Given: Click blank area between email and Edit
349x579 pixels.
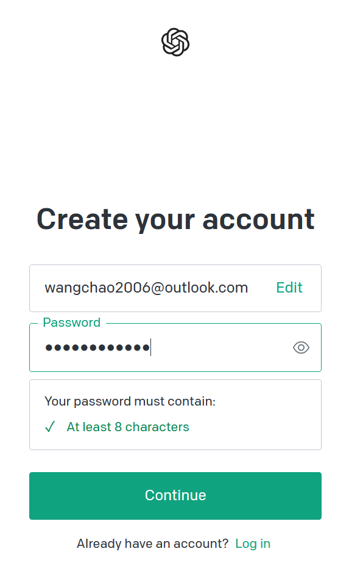Looking at the screenshot, I should point(262,288).
